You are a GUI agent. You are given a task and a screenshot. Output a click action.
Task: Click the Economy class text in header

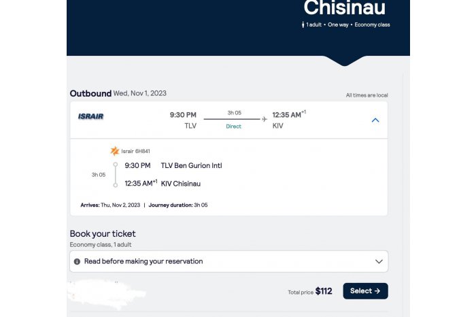(372, 25)
